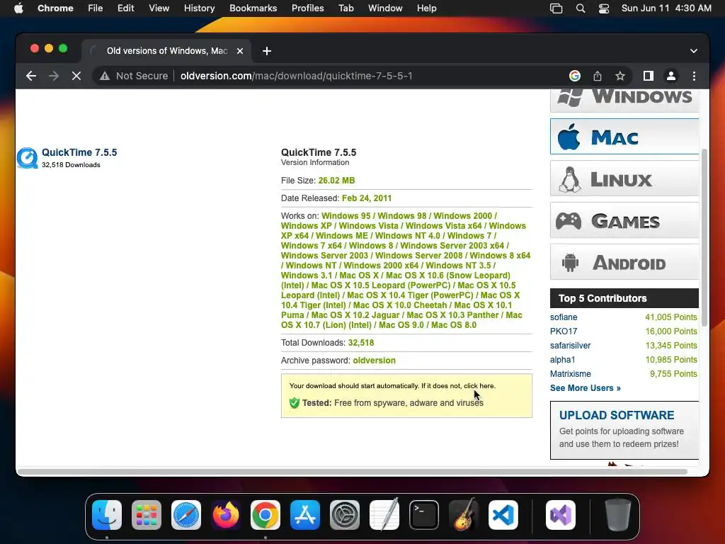The height and width of the screenshot is (544, 725).
Task: Open TextEdit from the Dock
Action: [384, 515]
